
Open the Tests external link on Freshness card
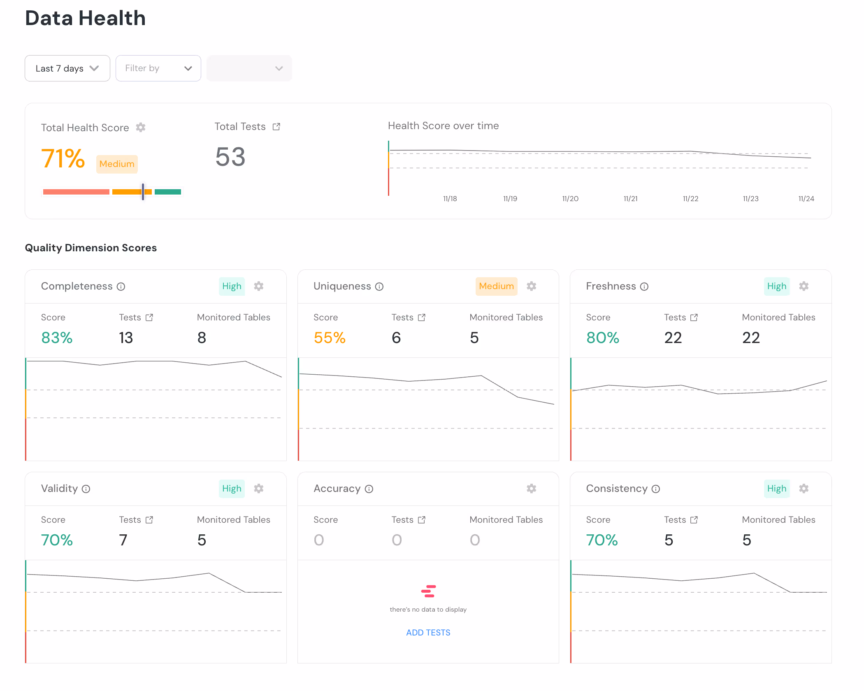point(694,317)
